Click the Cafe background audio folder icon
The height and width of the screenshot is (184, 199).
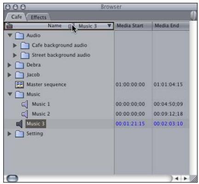point(25,46)
